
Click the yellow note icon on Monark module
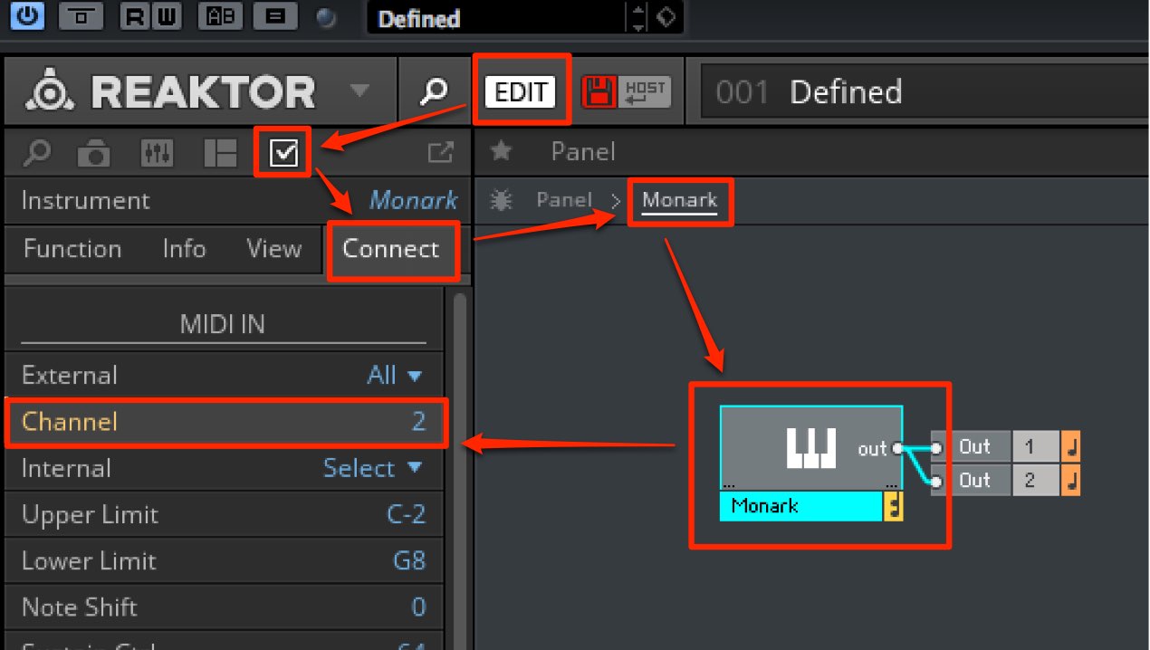(893, 506)
